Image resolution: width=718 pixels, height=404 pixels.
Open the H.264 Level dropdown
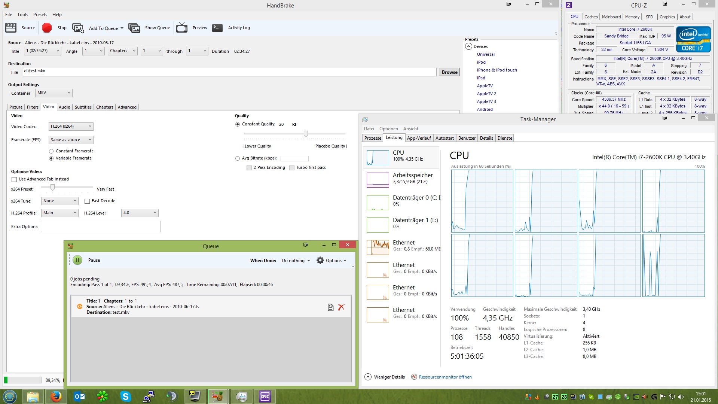[140, 213]
